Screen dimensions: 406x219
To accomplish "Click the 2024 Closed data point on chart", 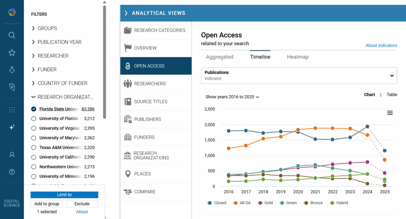I will pos(367,127).
